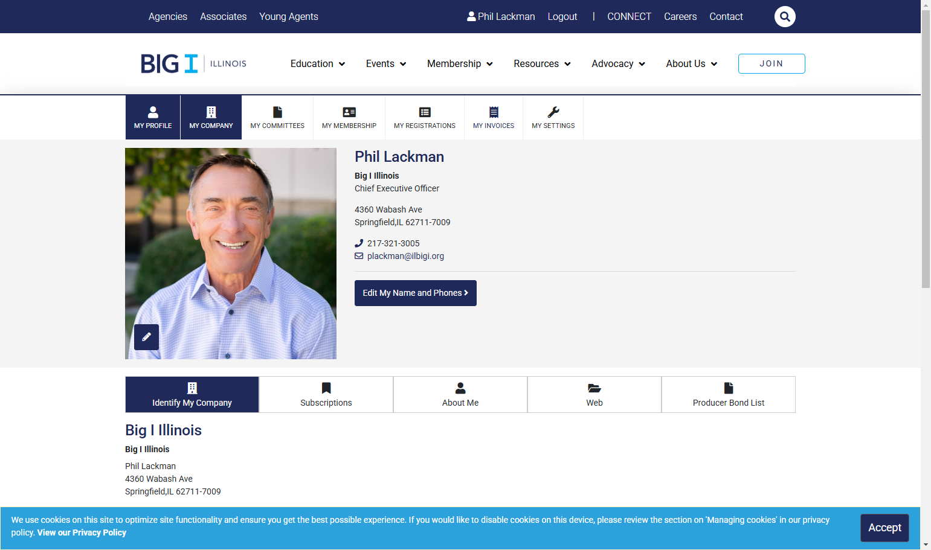This screenshot has width=931, height=550.
Task: Click Edit My Name and Phones button
Action: (x=416, y=293)
